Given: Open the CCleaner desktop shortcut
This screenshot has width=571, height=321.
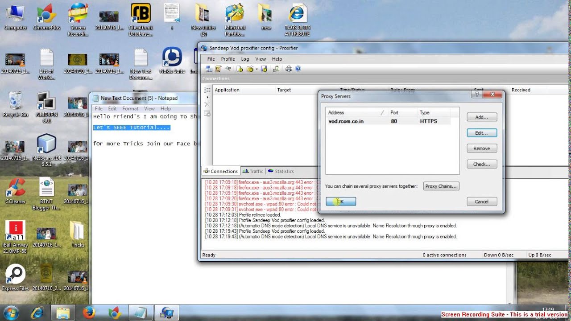Looking at the screenshot, I should click(16, 191).
